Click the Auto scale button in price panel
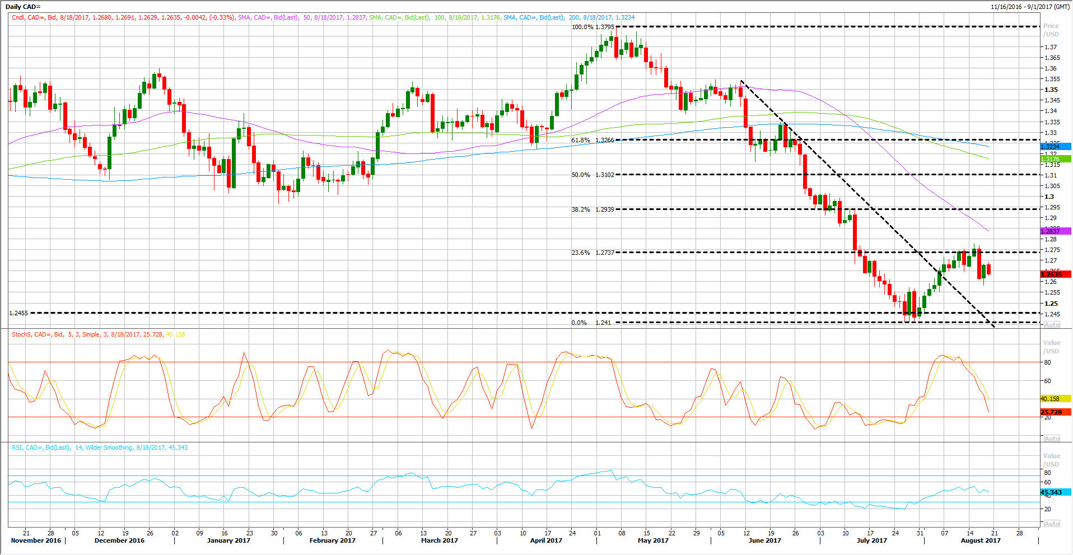The image size is (1073, 555). point(1051,325)
